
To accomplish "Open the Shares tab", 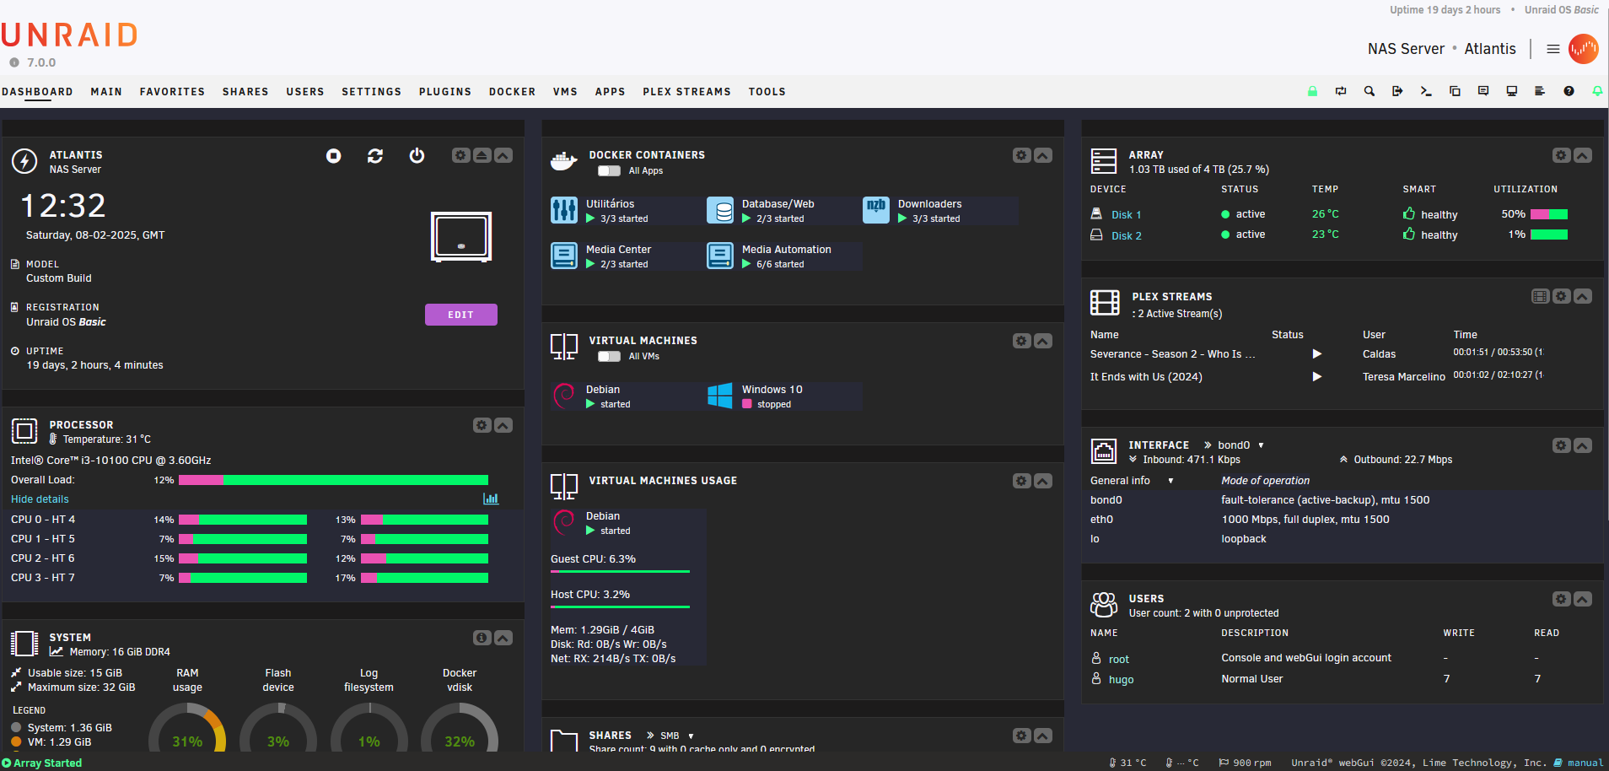I will coord(245,92).
